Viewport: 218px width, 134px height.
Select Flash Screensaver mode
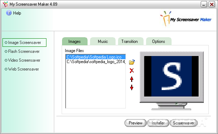pos(22,51)
